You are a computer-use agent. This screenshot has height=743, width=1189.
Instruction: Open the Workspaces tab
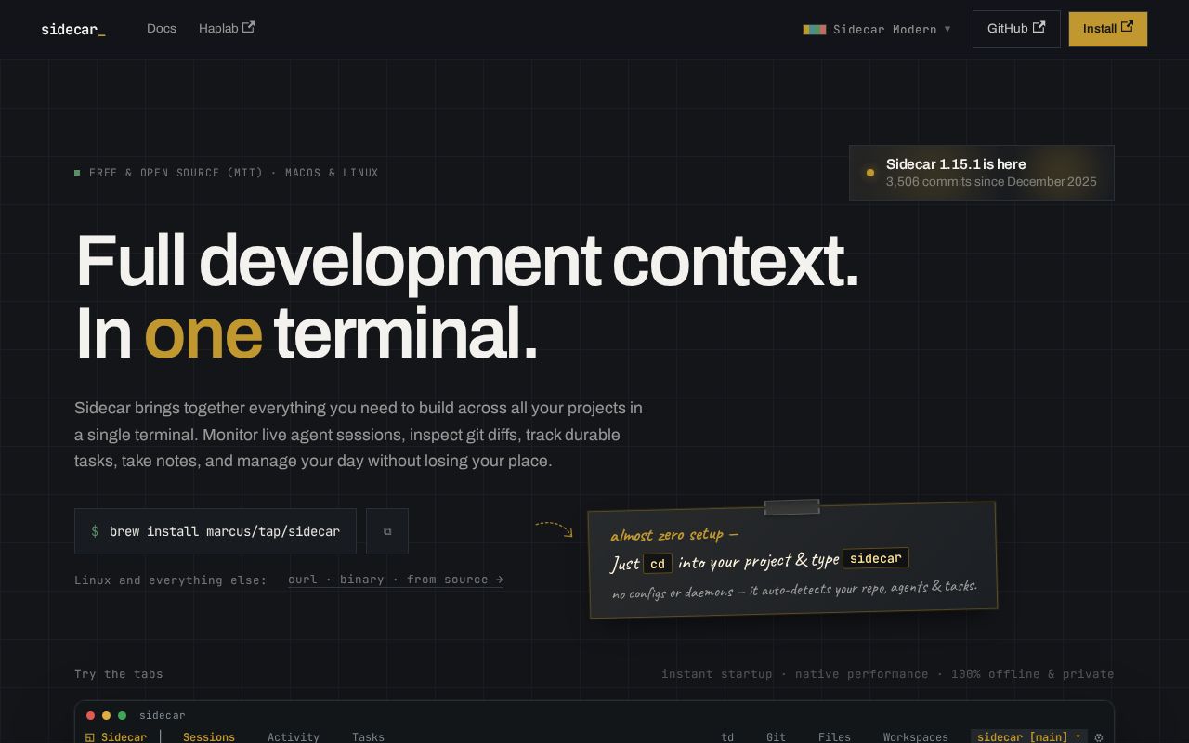pos(916,737)
